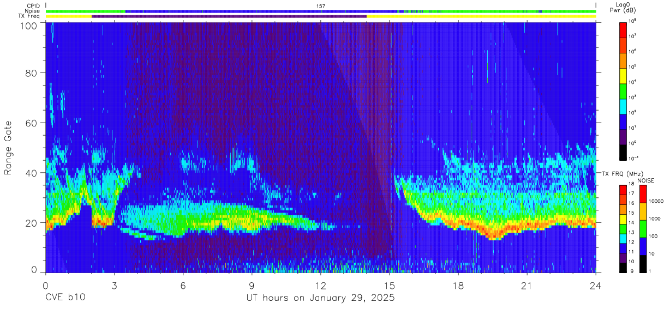Click the 'UT hours on January 29, 2025' title
Screen dimensions: 670x309
pyautogui.click(x=321, y=299)
